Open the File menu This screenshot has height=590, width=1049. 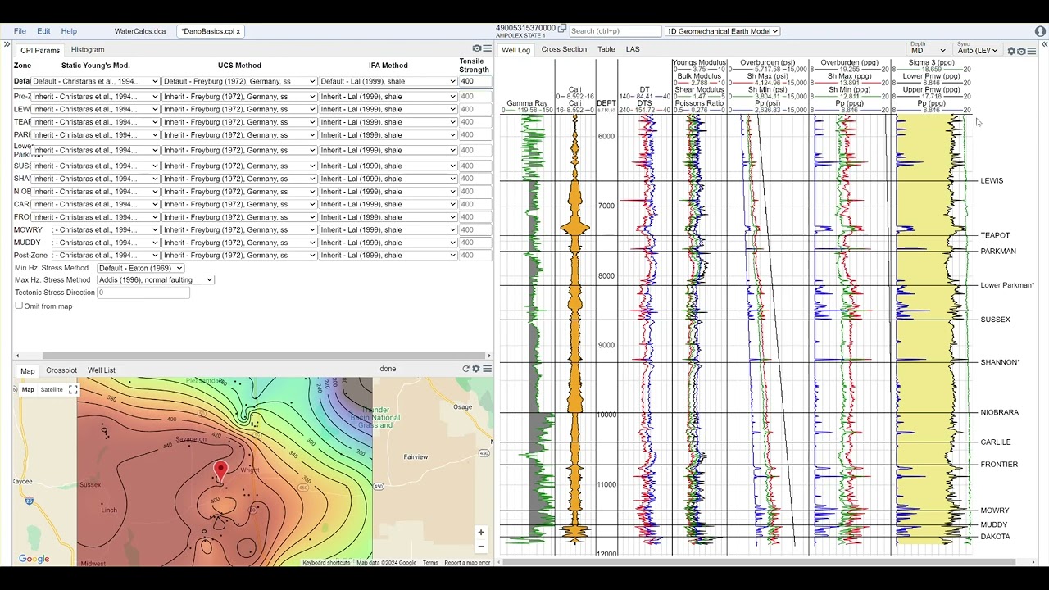20,31
